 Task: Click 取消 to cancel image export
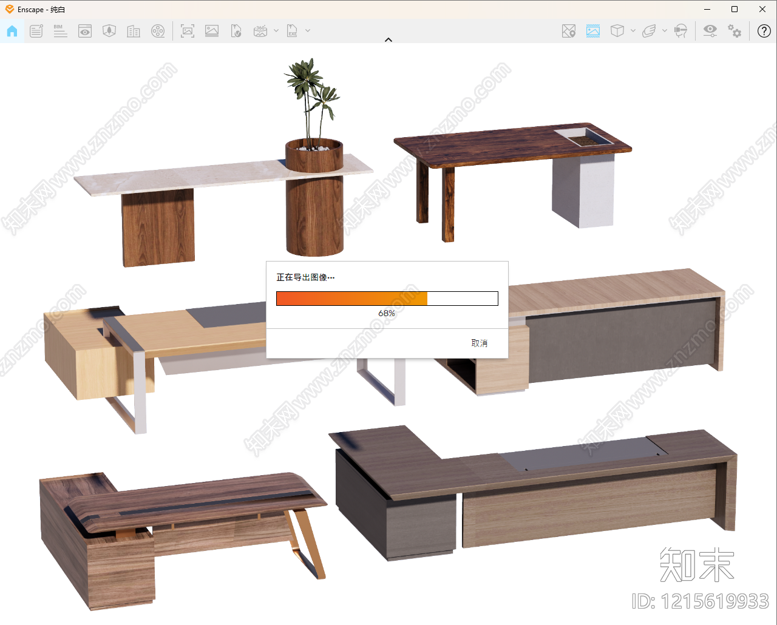click(480, 343)
